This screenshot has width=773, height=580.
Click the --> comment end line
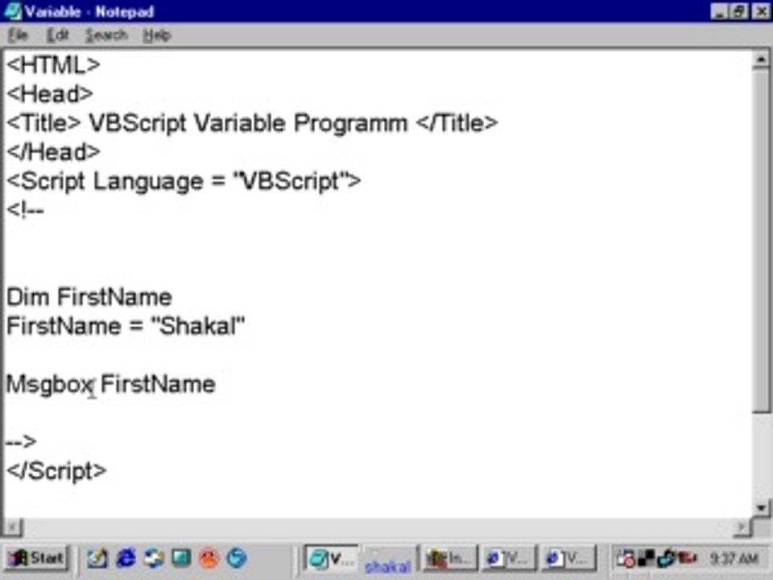point(21,441)
